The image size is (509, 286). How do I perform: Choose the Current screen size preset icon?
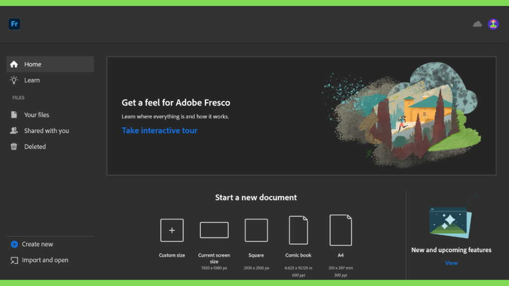click(214, 230)
